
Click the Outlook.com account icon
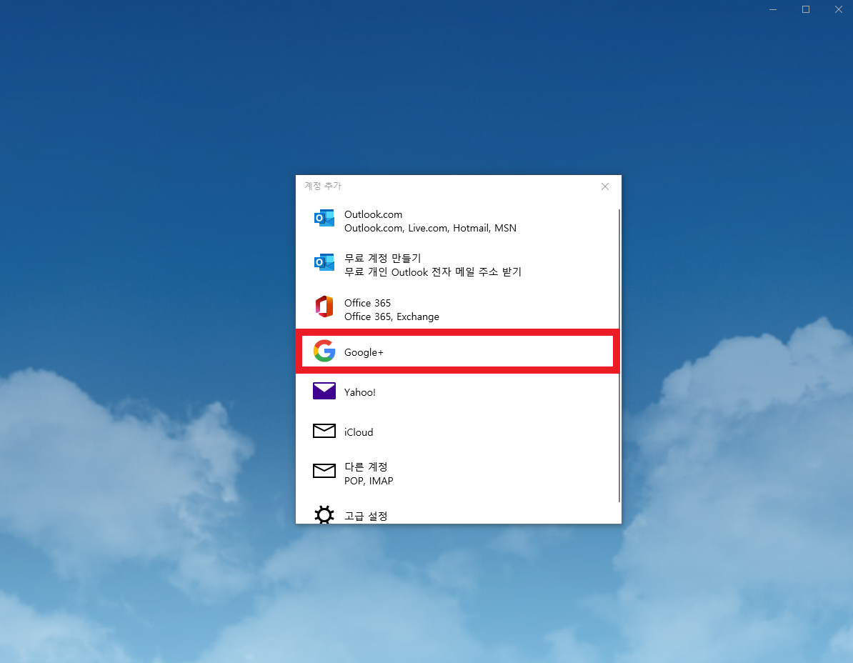tap(324, 218)
